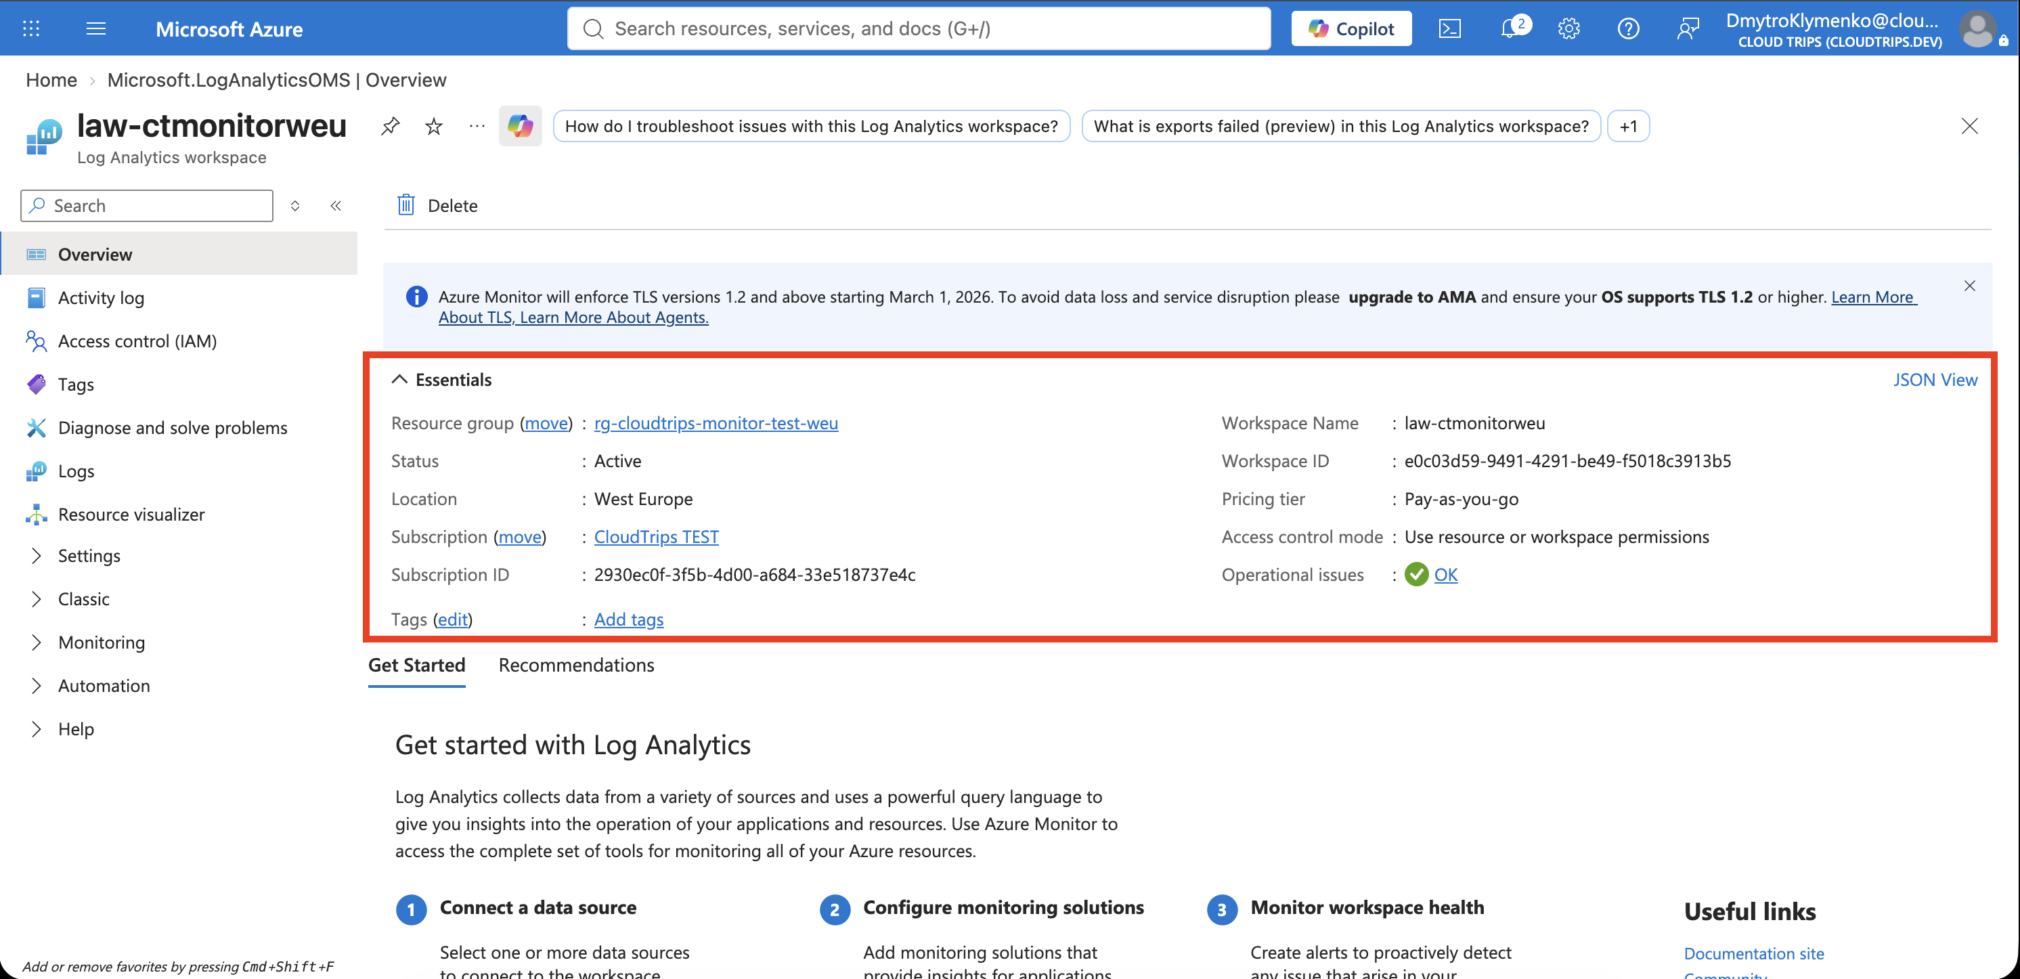
Task: Click move link next to Resource group
Action: tap(546, 423)
